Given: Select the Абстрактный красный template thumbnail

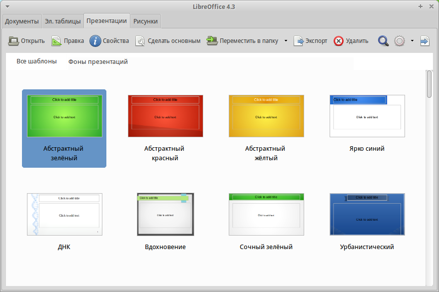Looking at the screenshot, I should tap(165, 116).
